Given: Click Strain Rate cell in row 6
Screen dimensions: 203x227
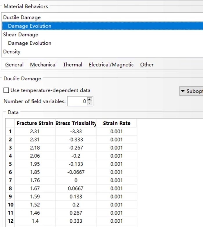Looking at the screenshot, I should [117, 172].
